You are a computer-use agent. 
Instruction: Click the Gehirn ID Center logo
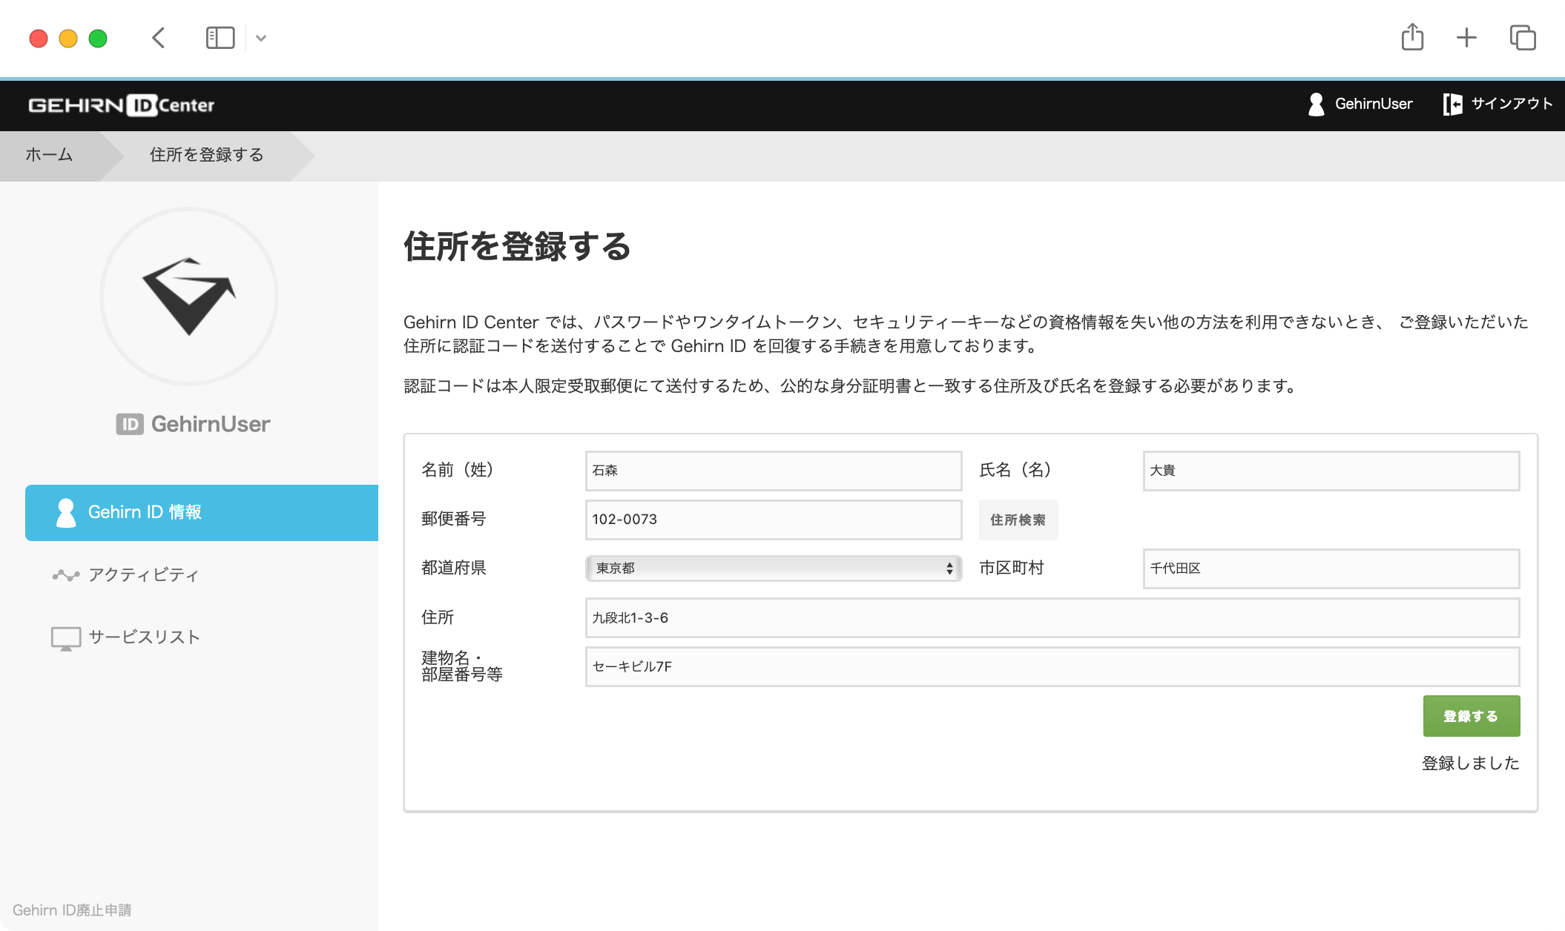point(121,105)
